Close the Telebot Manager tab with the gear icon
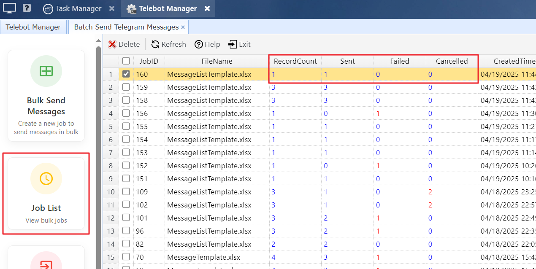536x269 pixels. [207, 8]
